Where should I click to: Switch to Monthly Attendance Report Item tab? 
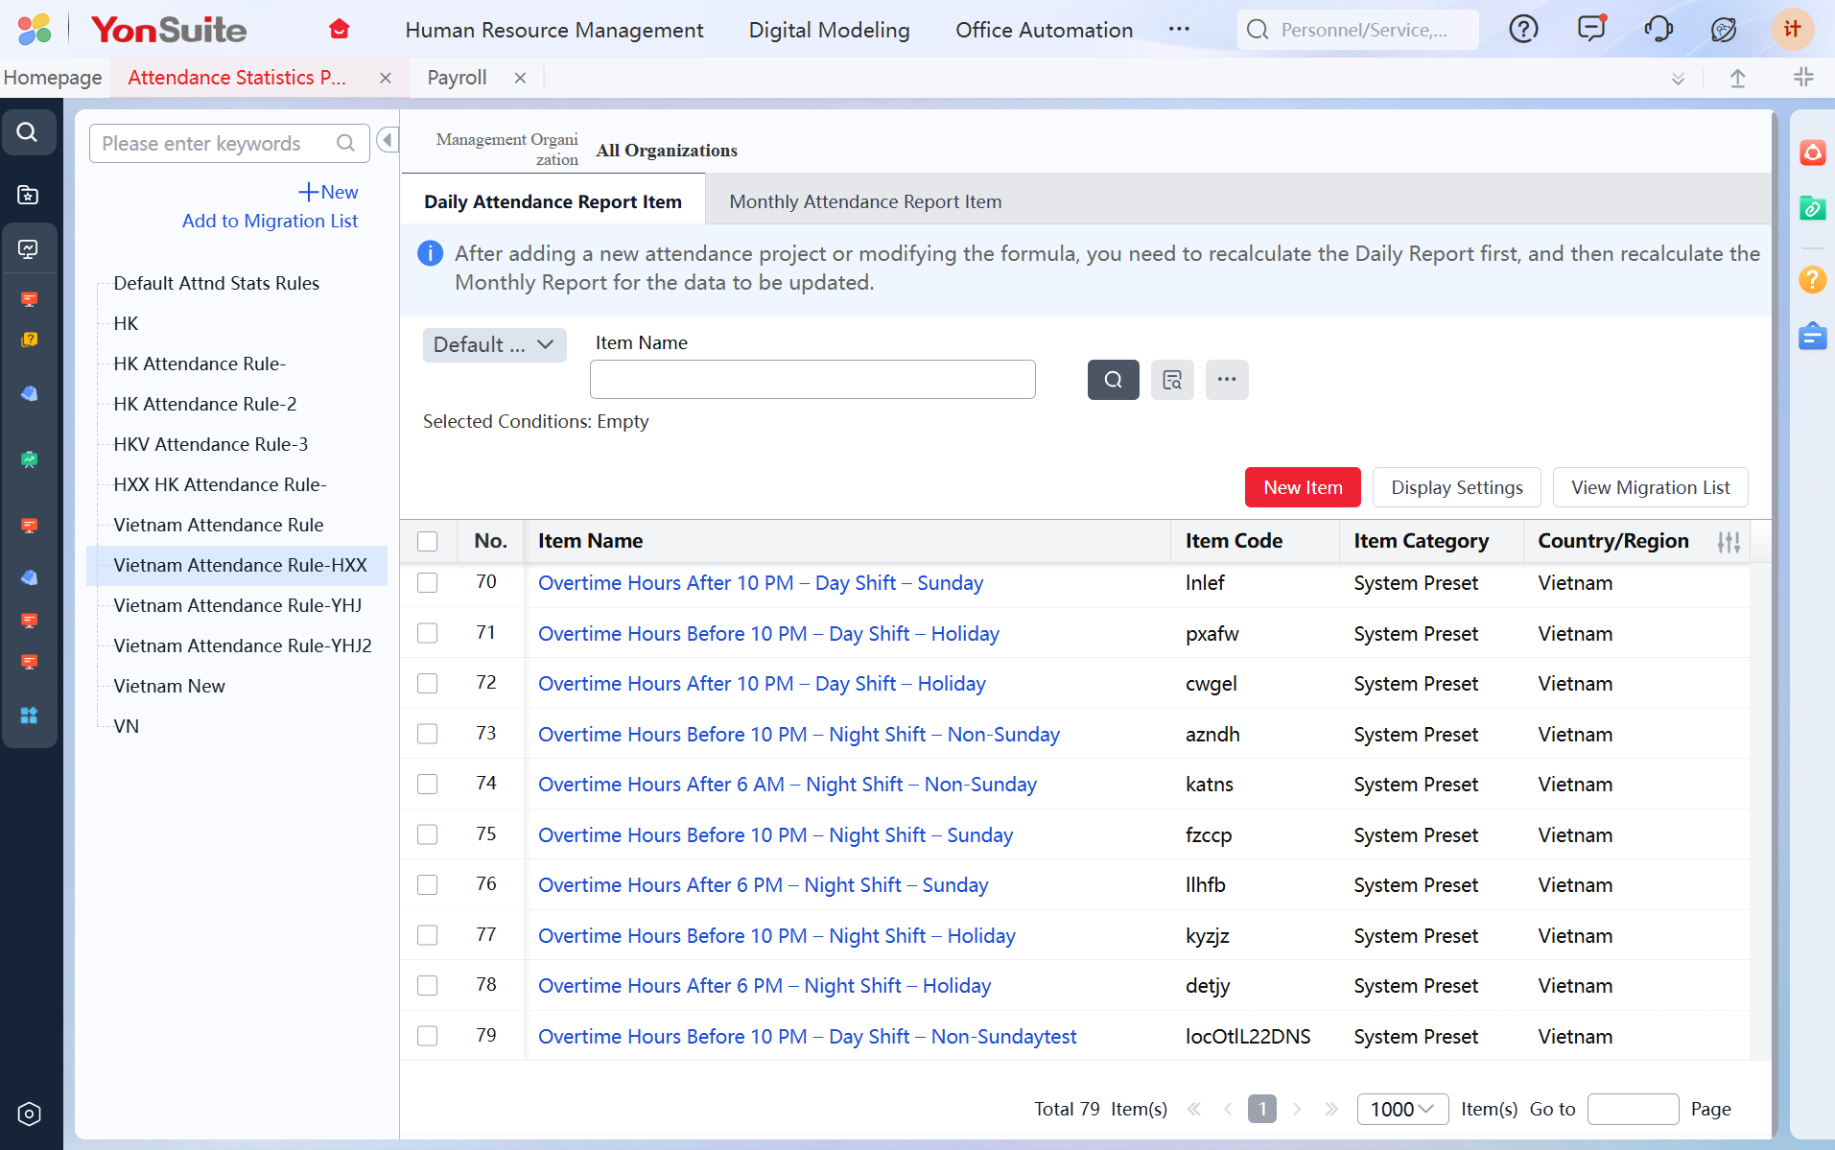865,201
